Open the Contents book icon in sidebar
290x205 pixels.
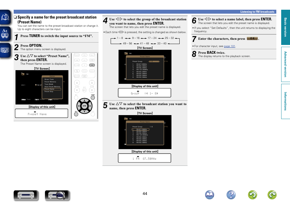pyautogui.click(x=5, y=17)
